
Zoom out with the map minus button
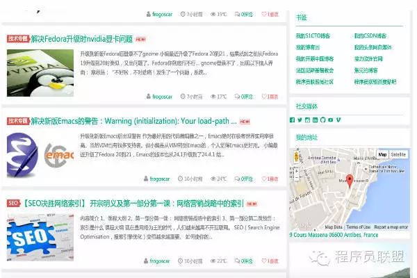coord(296,177)
